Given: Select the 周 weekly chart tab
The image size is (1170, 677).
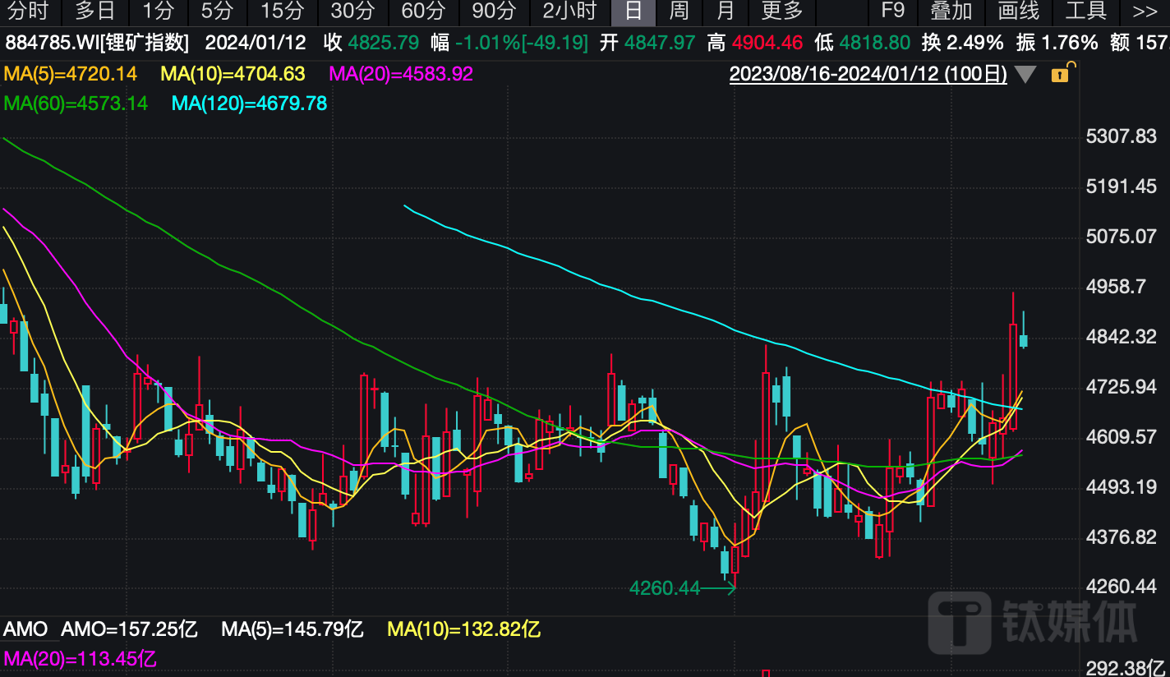Looking at the screenshot, I should tap(679, 12).
